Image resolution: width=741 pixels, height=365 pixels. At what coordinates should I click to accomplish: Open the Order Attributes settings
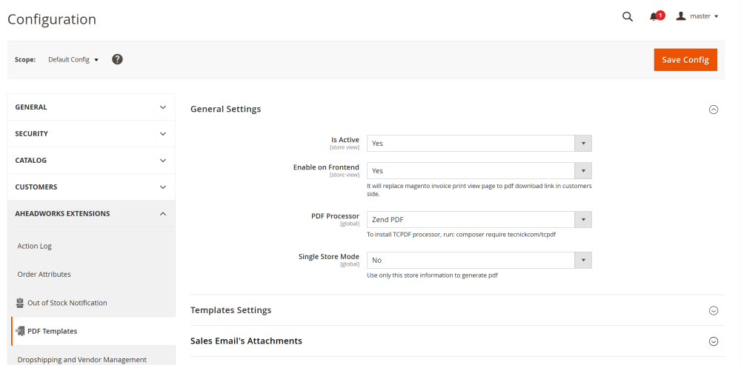(44, 275)
